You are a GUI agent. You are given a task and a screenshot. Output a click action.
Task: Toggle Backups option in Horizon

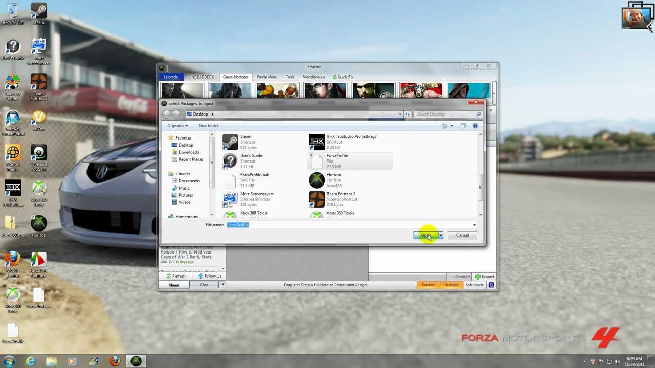[x=451, y=285]
